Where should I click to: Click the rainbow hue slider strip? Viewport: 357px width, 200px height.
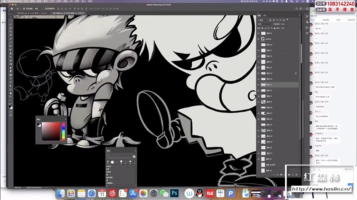coord(63,131)
